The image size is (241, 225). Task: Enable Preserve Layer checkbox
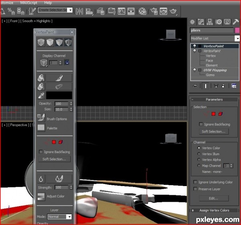[x=195, y=189]
